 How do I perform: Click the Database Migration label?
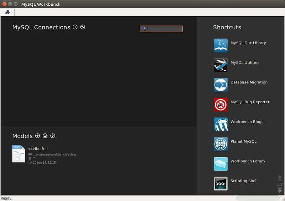point(249,82)
